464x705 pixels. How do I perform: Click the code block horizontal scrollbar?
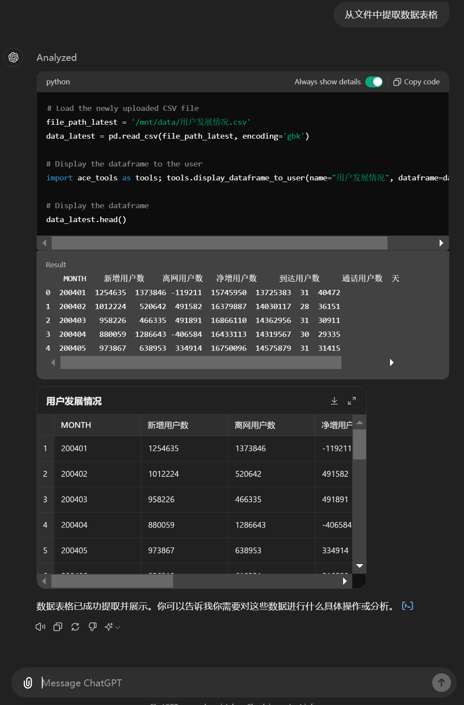(219, 243)
